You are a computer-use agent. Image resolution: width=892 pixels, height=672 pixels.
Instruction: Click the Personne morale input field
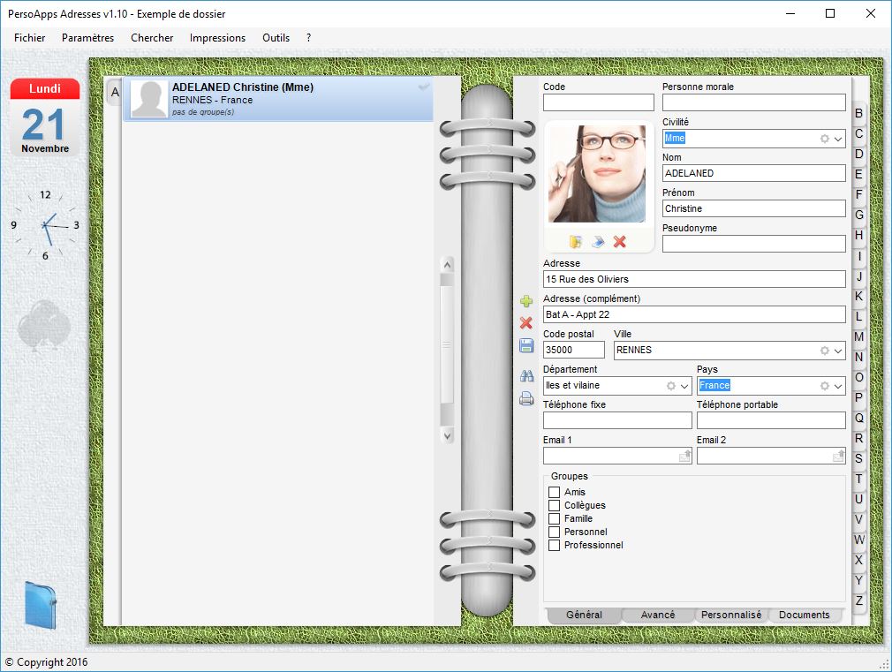click(x=753, y=102)
